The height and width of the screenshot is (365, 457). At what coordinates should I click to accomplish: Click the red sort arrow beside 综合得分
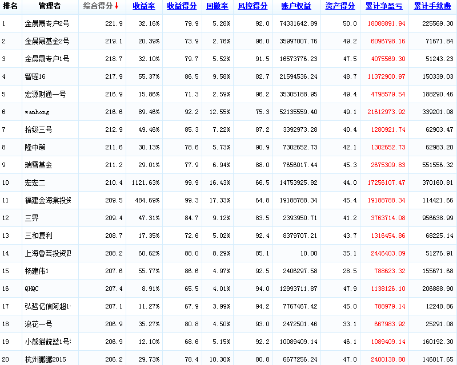pos(117,6)
